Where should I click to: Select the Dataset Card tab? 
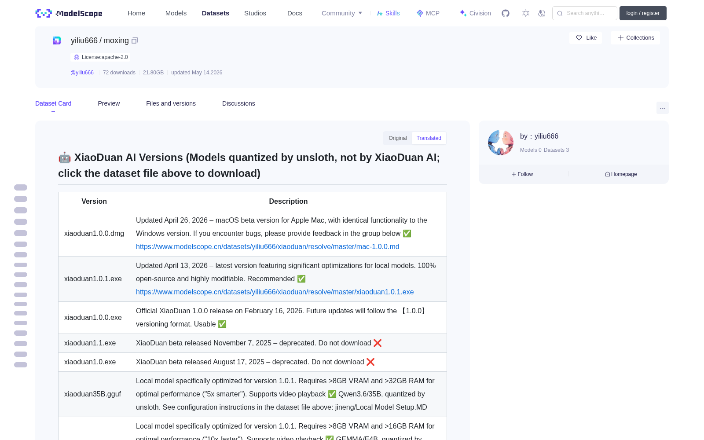click(53, 103)
